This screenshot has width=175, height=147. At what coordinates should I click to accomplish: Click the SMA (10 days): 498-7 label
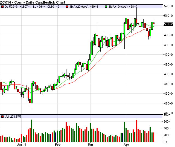point(123,7)
